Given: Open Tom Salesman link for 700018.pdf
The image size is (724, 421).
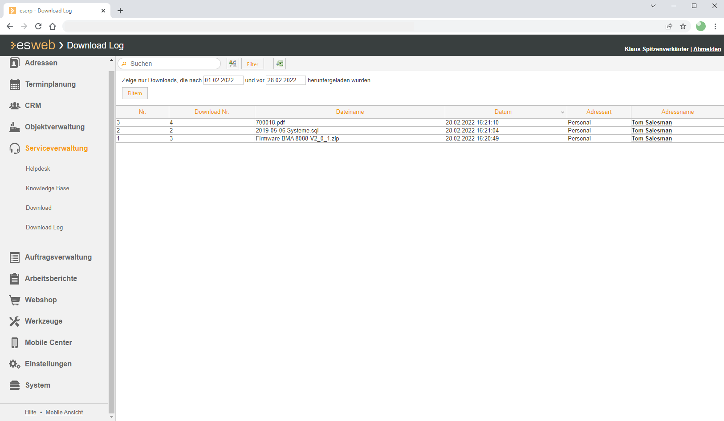Looking at the screenshot, I should tap(651, 123).
